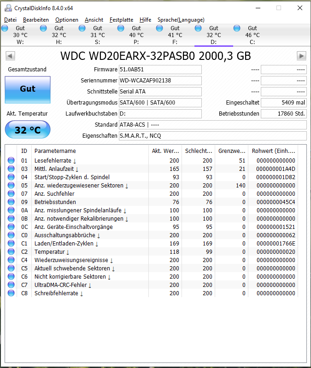Image resolution: width=311 pixels, height=368 pixels.
Task: Click the Seriennummer field
Action: point(160,81)
